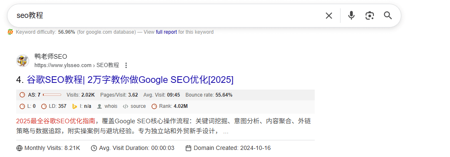
Task: Clear the search box with the X icon
Action: point(328,15)
